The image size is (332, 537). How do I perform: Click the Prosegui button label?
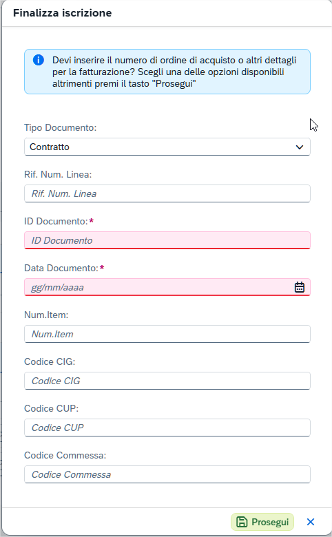[x=270, y=522]
